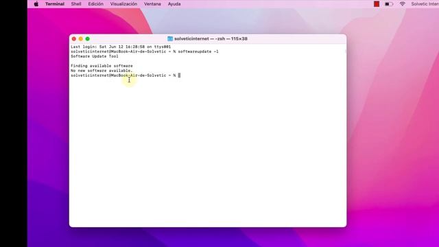
Task: Open the Solvetic Internet user menu
Action: [425, 4]
